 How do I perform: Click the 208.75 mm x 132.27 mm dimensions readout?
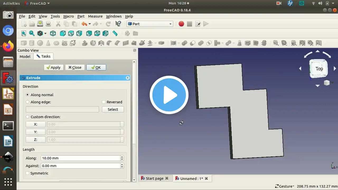[x=317, y=186]
